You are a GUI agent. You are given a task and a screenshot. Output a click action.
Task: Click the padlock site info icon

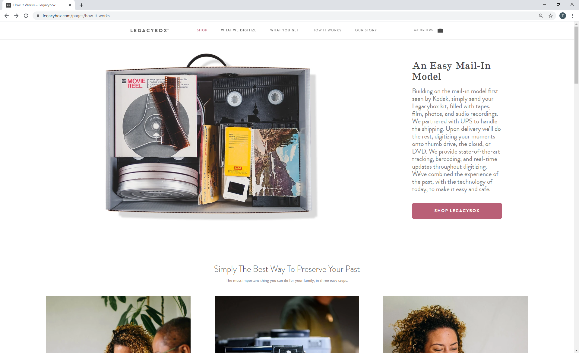(x=38, y=16)
